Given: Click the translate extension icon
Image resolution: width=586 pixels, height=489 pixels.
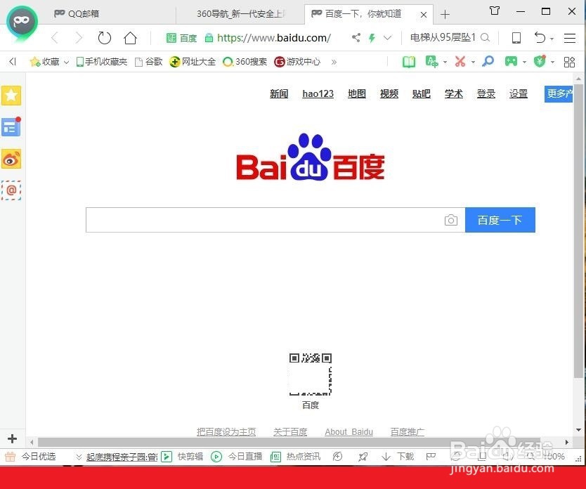Looking at the screenshot, I should tap(432, 62).
